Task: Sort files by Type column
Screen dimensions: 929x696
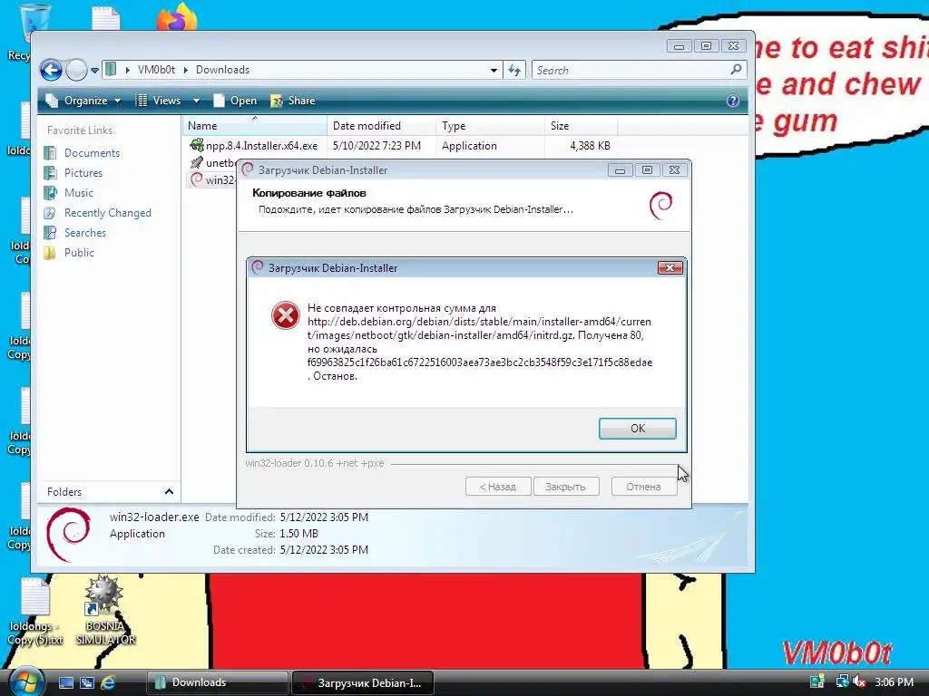Action: [x=490, y=125]
